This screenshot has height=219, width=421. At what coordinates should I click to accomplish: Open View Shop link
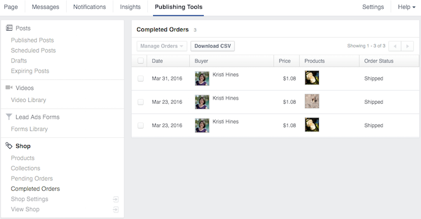[x=25, y=209]
